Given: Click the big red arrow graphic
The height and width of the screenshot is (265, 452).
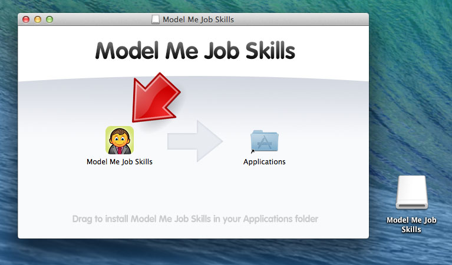Looking at the screenshot, I should pos(155,98).
